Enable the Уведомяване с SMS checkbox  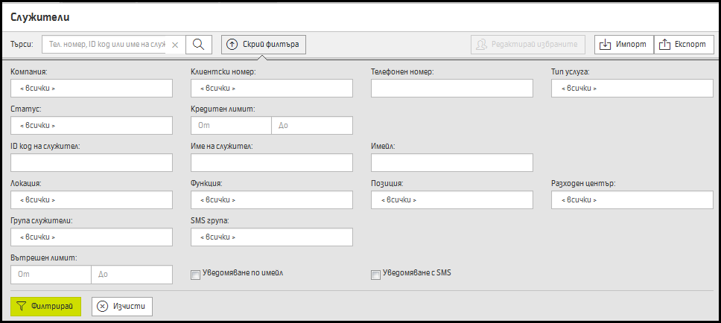click(375, 275)
